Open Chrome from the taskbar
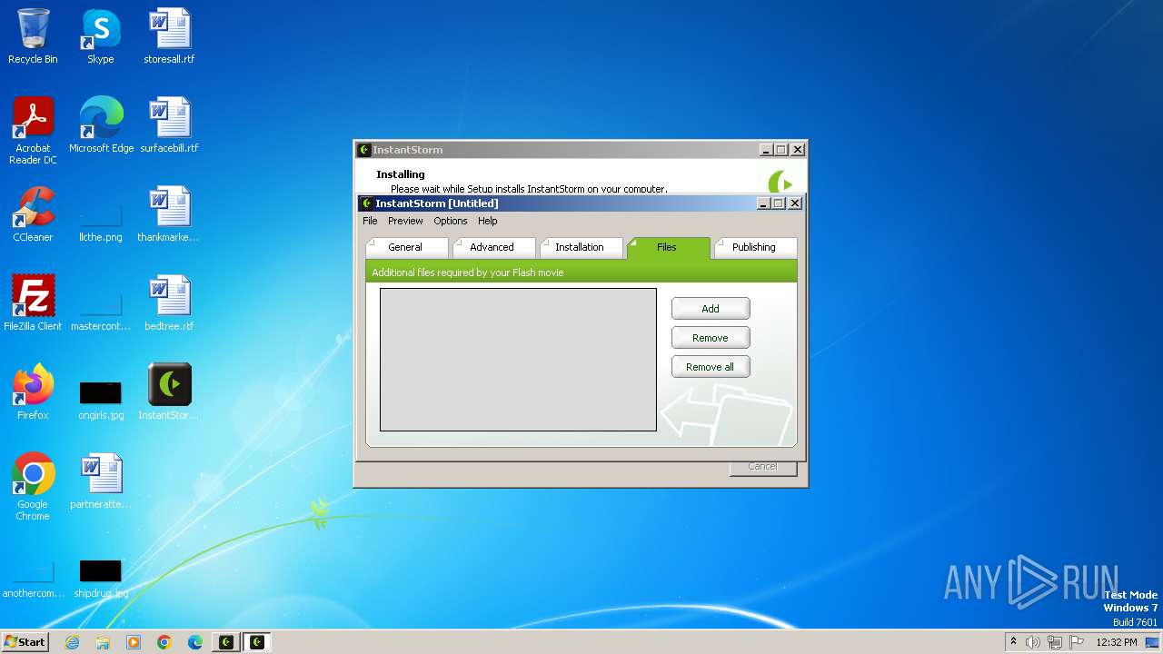The width and height of the screenshot is (1163, 654). [x=164, y=642]
